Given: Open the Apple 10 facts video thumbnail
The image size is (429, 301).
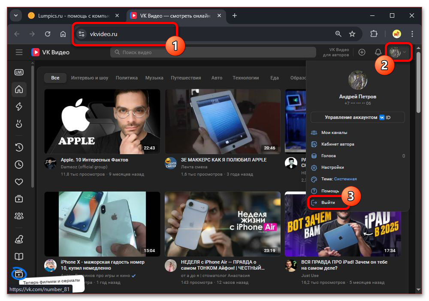Looking at the screenshot, I should [103, 122].
